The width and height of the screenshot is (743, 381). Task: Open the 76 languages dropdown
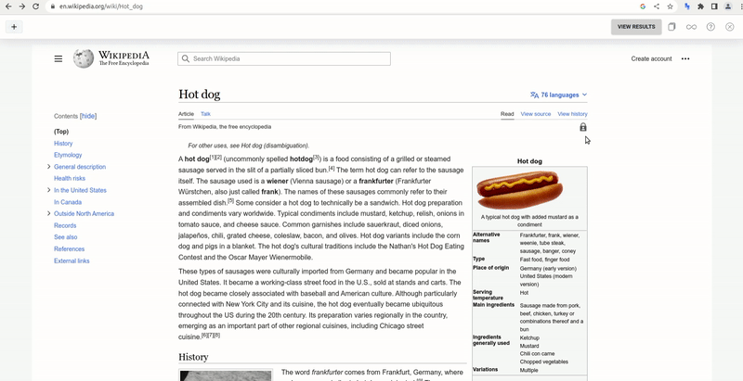pyautogui.click(x=559, y=95)
